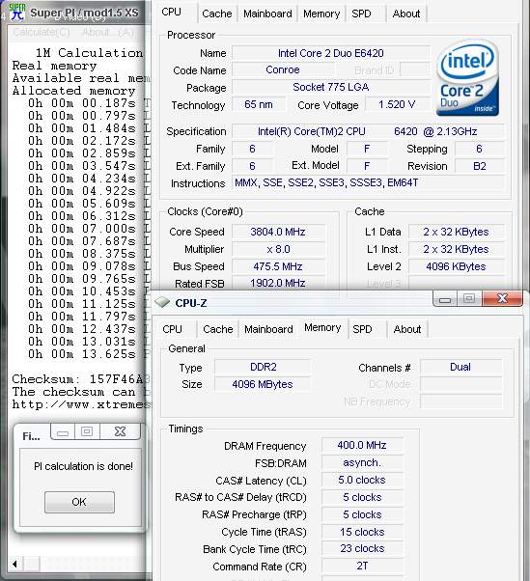Open the About tab in upper CPU-Z window
This screenshot has width=530, height=581.
[x=406, y=14]
